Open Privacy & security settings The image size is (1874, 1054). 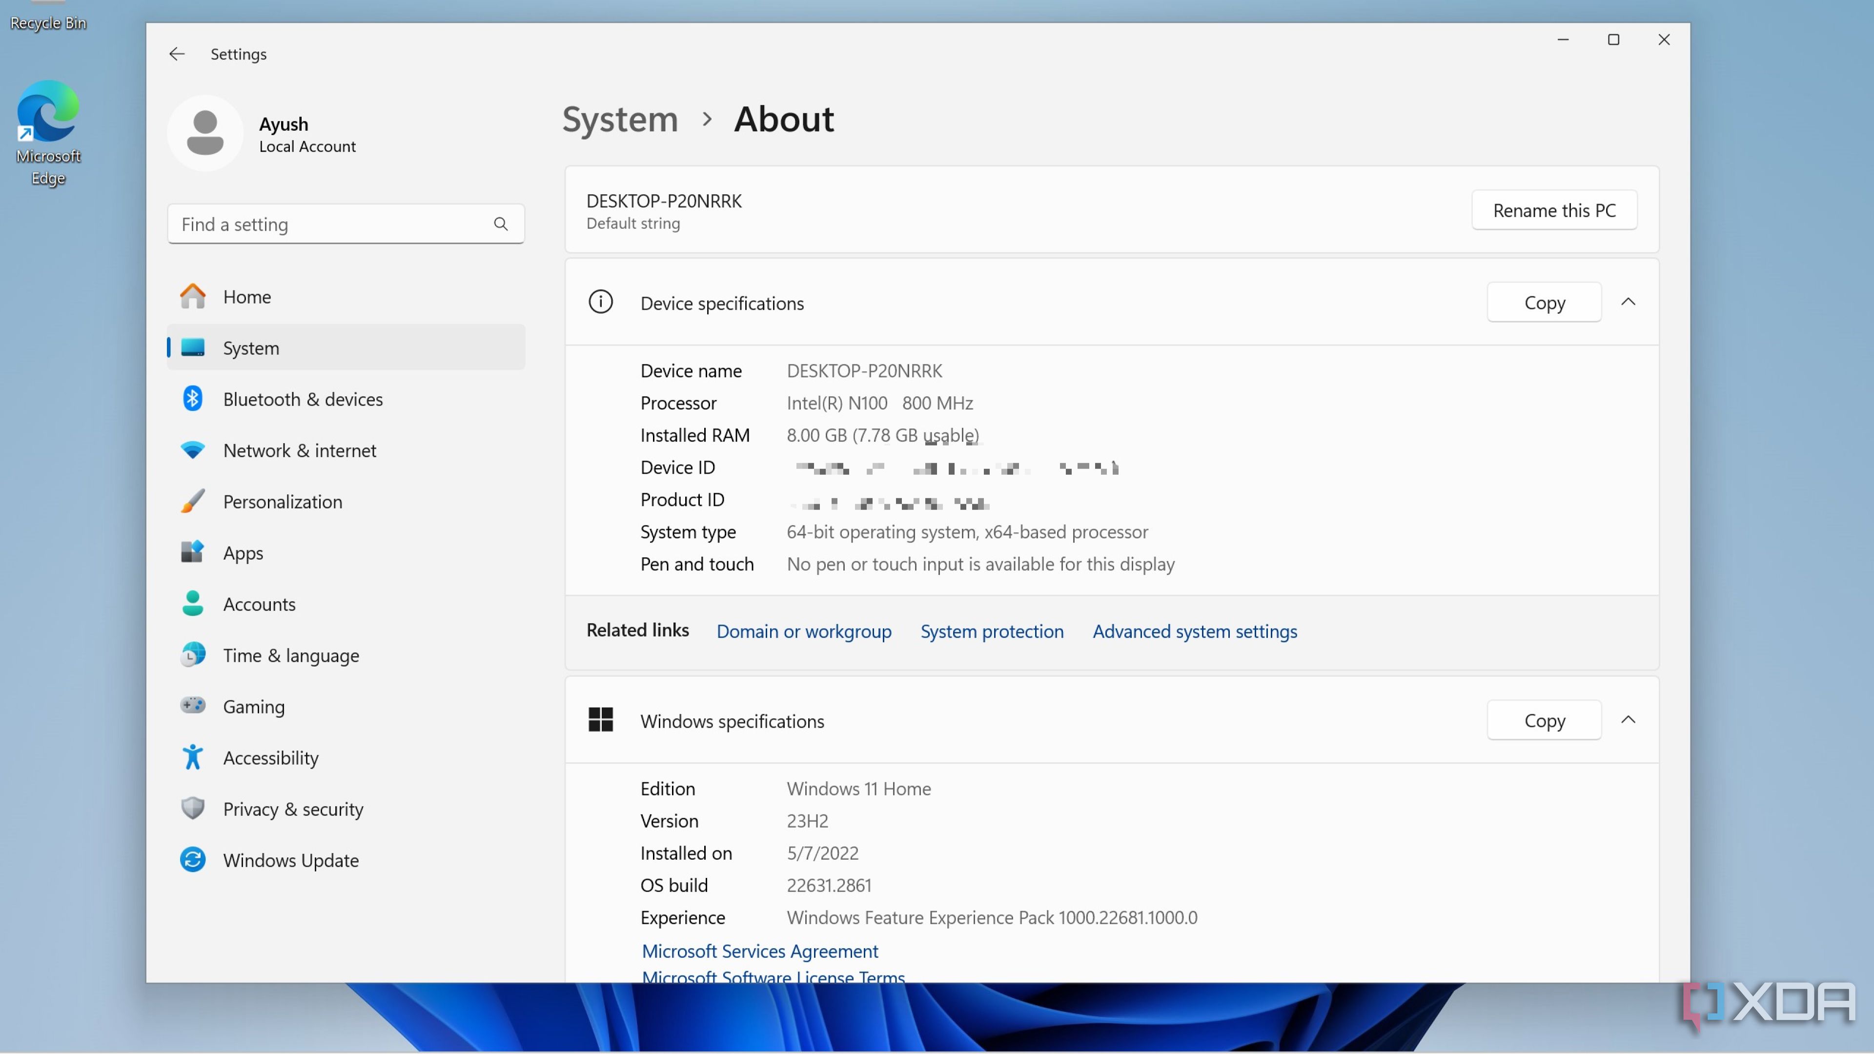click(x=292, y=809)
